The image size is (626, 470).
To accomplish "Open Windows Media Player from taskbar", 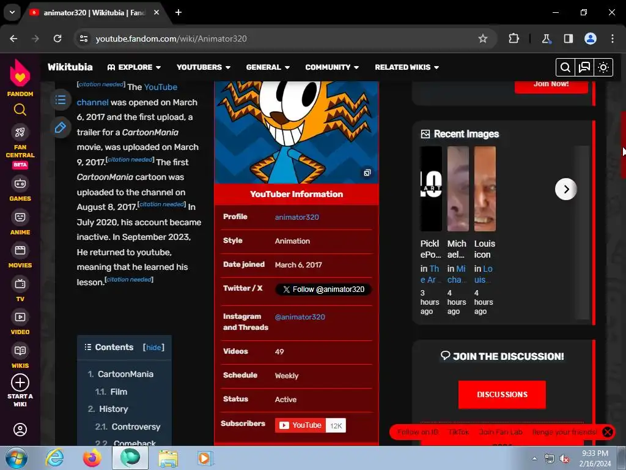I will click(x=205, y=458).
